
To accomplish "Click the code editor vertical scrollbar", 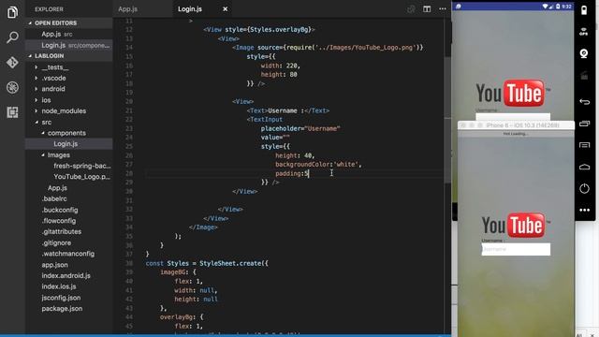I will (x=447, y=119).
